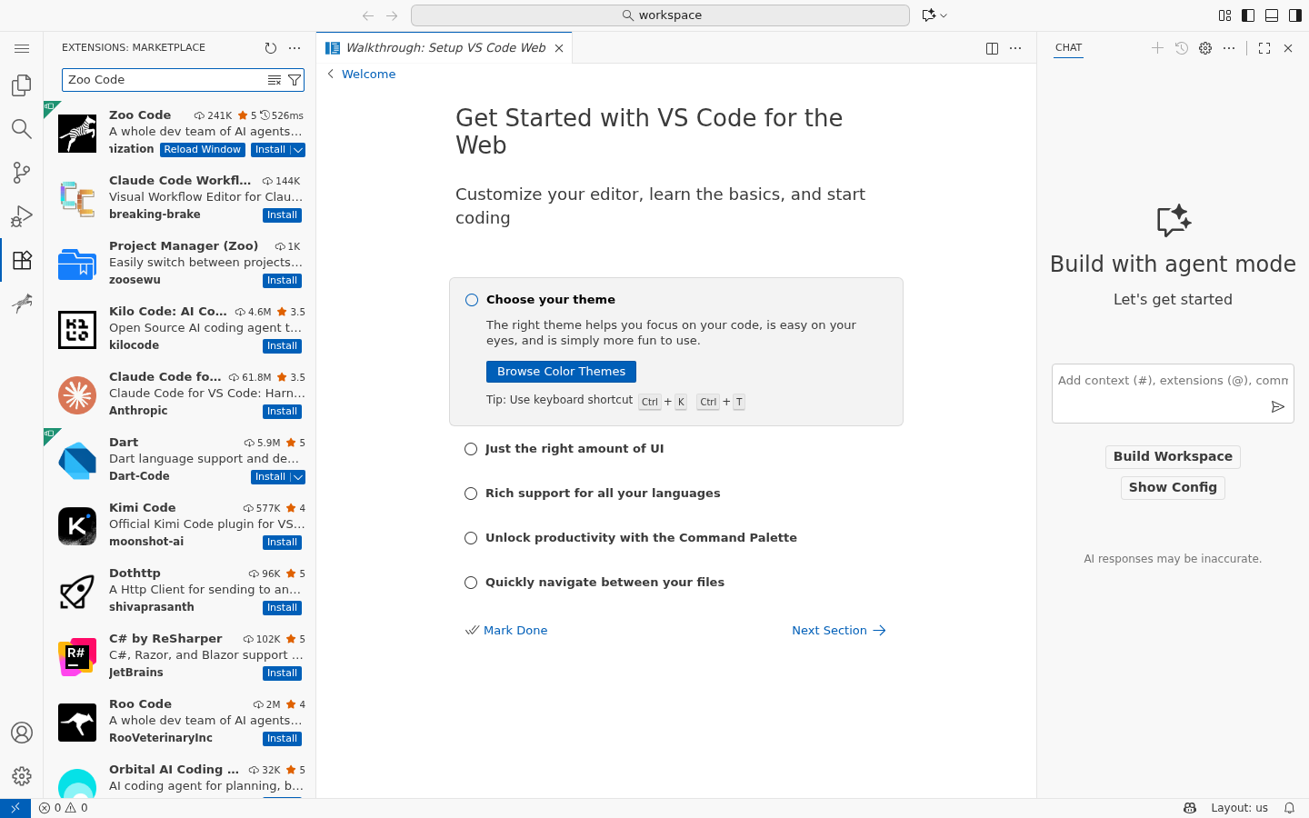
Task: Send the chat message
Action: pos(1277,407)
